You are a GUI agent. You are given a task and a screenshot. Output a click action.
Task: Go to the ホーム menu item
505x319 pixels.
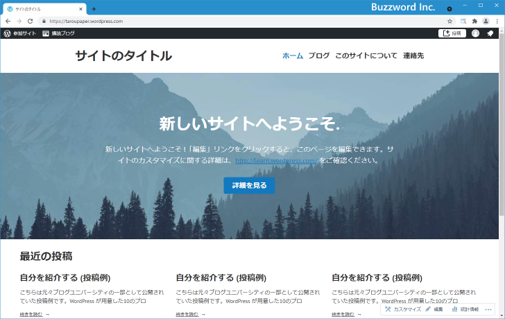(293, 55)
